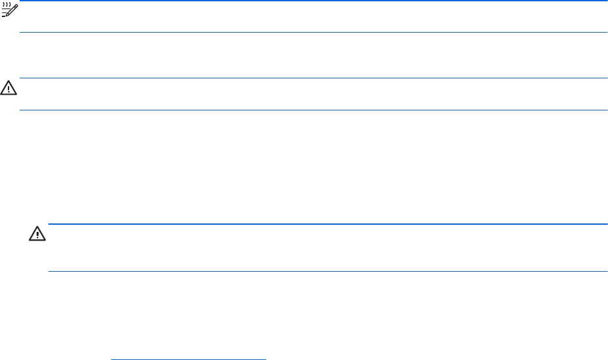Click the rule above the indented caution
This screenshot has height=360, width=608.
[x=327, y=224]
